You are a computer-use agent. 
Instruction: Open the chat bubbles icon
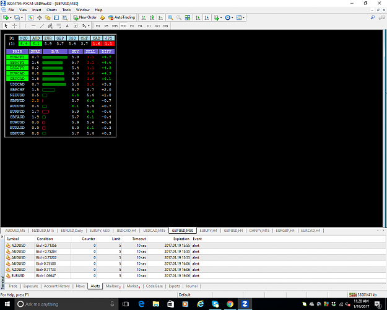point(382,17)
